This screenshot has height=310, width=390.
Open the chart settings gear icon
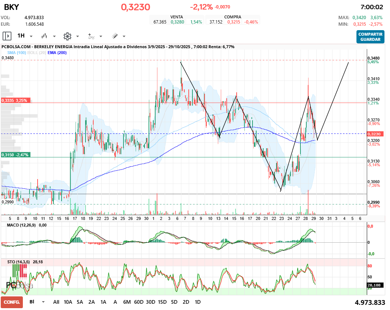(x=67, y=36)
